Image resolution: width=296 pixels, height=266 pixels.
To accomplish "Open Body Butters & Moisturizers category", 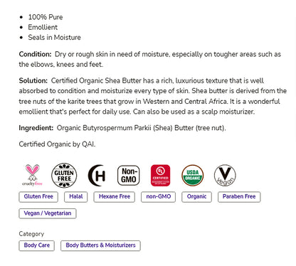I will point(100,245).
